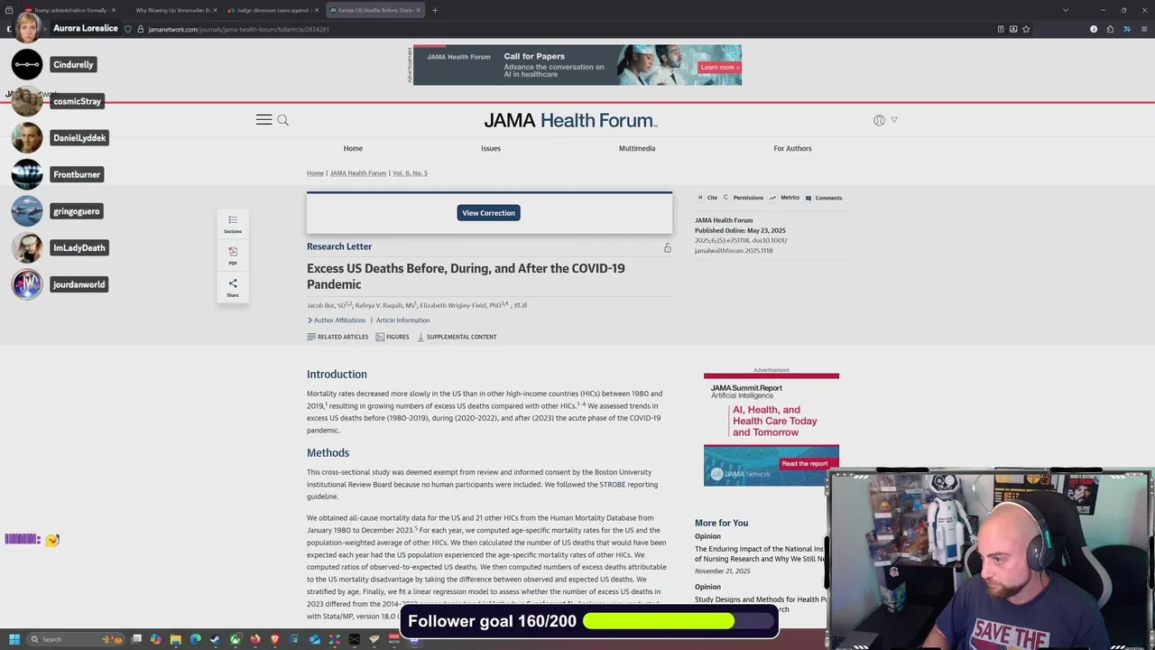The height and width of the screenshot is (650, 1155).
Task: Click The Enduring Impact opinion article
Action: (x=759, y=554)
